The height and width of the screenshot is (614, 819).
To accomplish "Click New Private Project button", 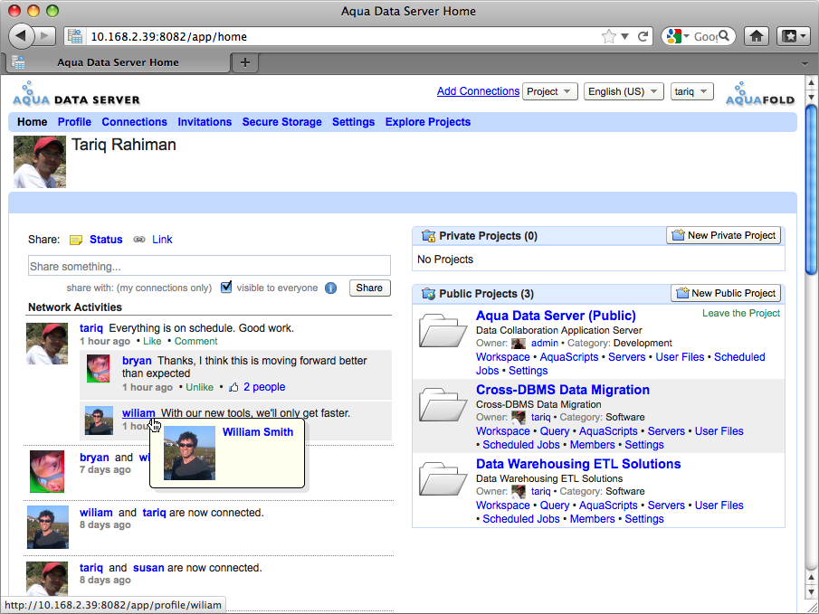I will 724,235.
